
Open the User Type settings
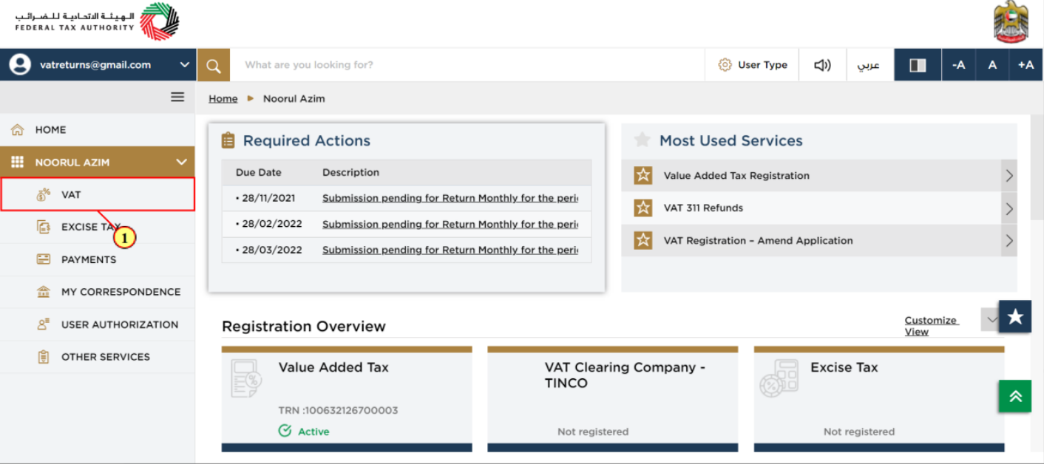point(753,65)
